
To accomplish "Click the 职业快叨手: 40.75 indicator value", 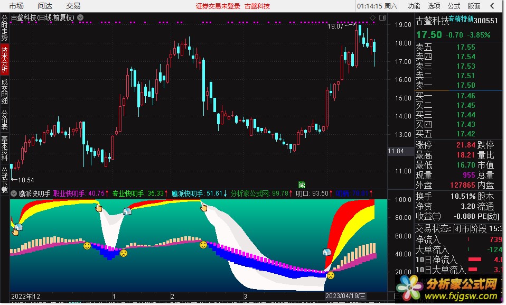I will tap(81, 193).
